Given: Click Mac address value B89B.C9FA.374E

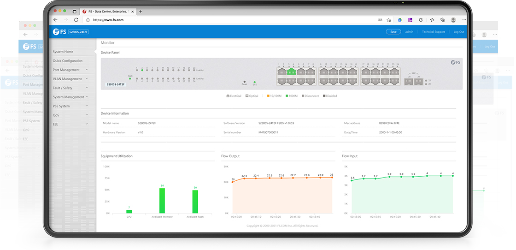Looking at the screenshot, I should (x=389, y=123).
